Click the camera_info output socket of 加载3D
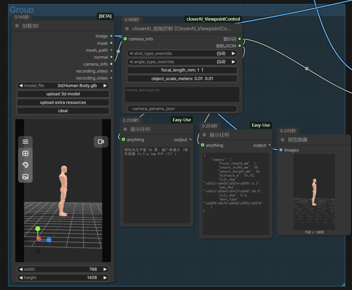Image resolution: width=352 pixels, height=290 pixels. [x=111, y=64]
